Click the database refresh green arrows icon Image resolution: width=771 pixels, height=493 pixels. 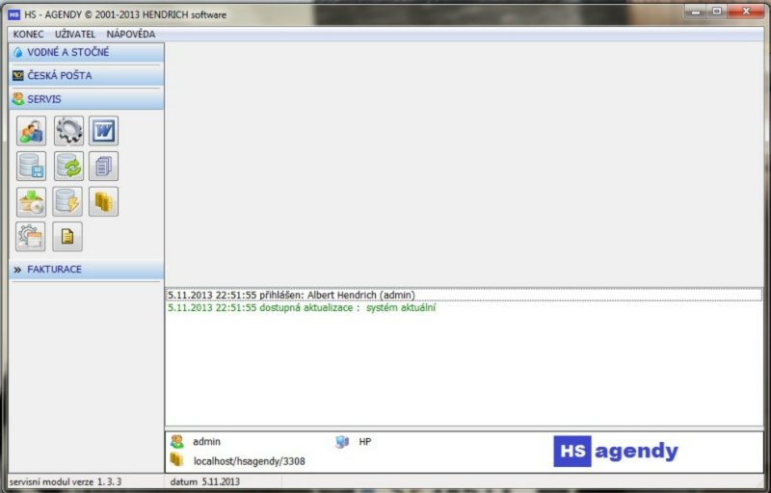coord(68,166)
